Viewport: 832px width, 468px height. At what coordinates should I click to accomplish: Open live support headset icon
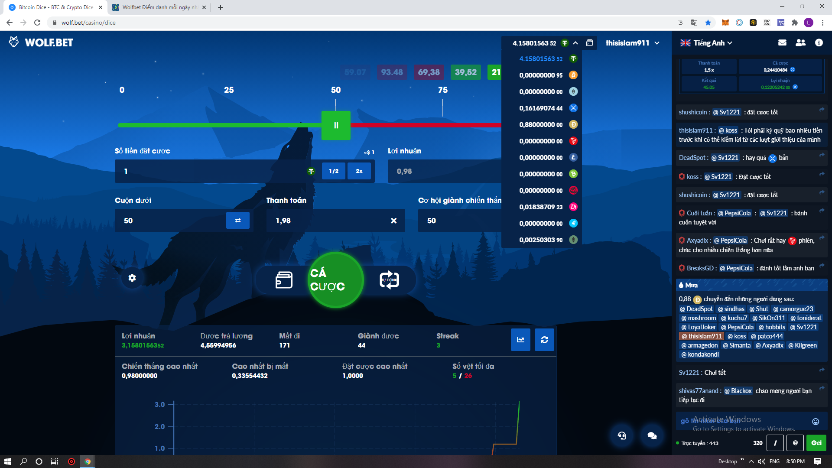tap(622, 435)
